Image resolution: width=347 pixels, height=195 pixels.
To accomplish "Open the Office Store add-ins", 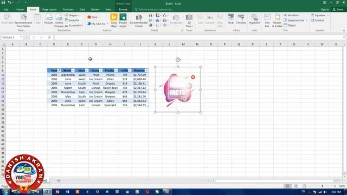I will [93, 17].
